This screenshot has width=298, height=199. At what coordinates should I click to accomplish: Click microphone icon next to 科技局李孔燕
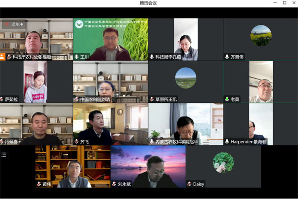(x=151, y=57)
